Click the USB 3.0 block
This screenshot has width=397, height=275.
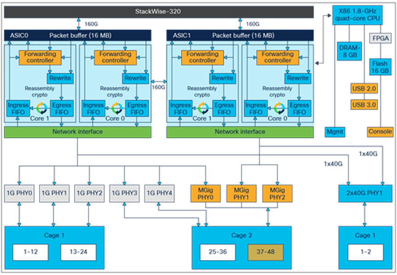(x=364, y=105)
